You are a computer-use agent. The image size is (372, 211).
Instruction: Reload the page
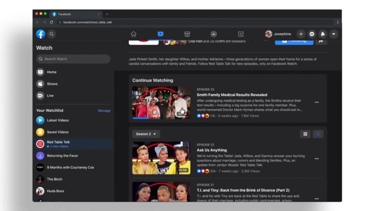[51, 22]
